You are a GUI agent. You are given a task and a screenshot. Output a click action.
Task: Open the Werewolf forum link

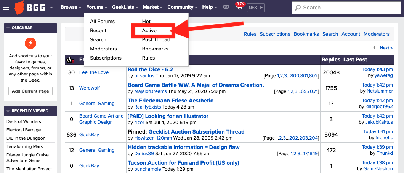click(x=90, y=88)
